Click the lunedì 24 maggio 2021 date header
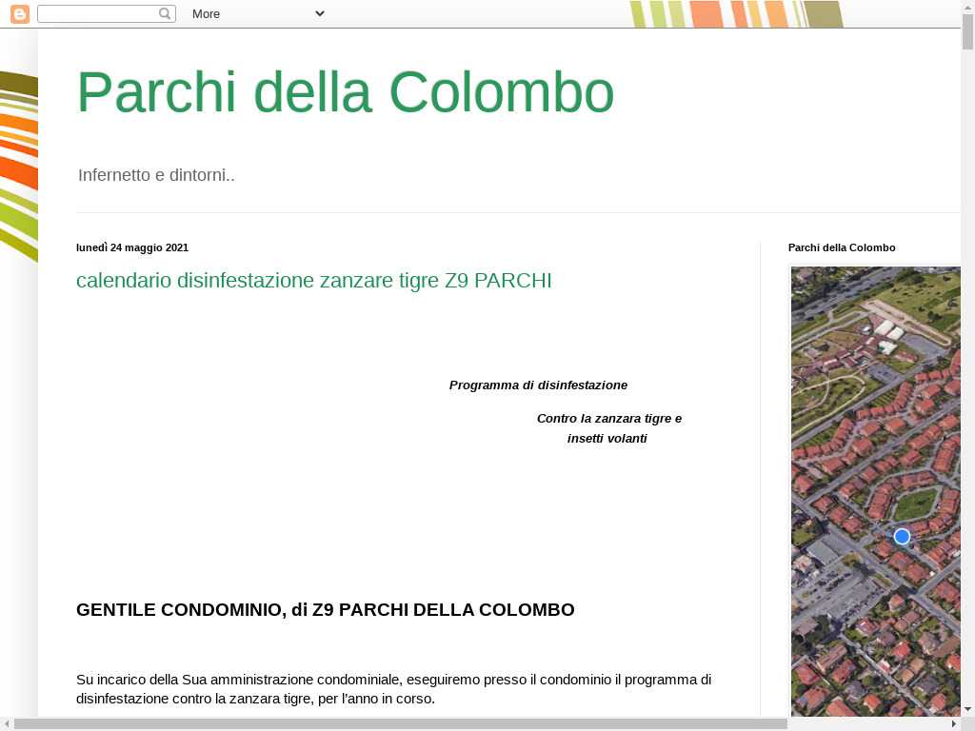 (132, 247)
